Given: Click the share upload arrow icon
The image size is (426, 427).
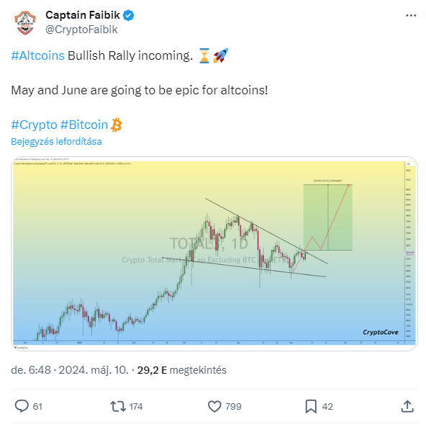Looking at the screenshot, I should point(407,406).
